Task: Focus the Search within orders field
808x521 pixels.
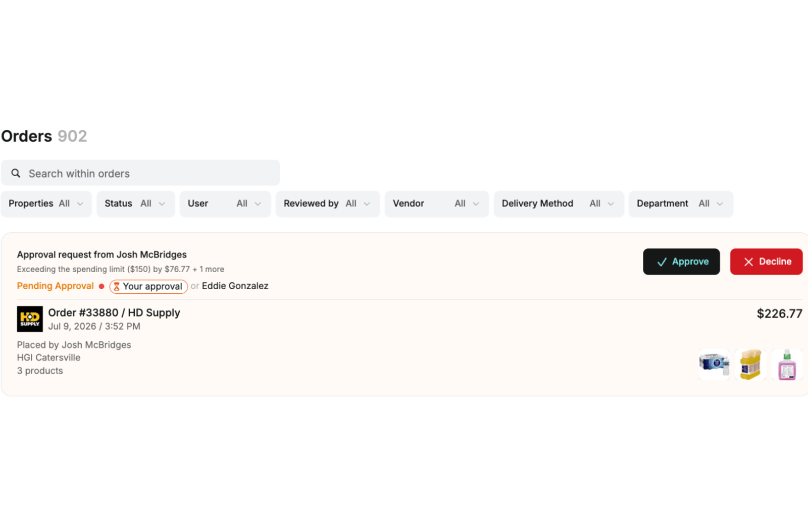Action: [140, 173]
